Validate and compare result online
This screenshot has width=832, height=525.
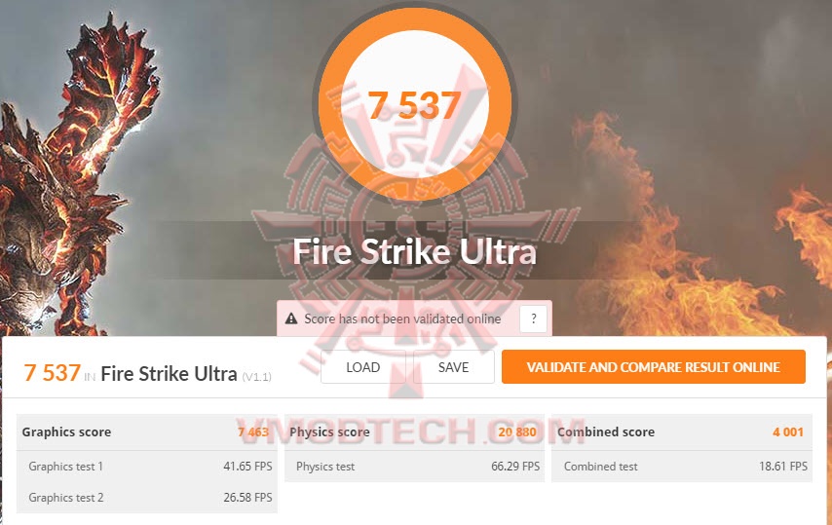[x=653, y=367]
